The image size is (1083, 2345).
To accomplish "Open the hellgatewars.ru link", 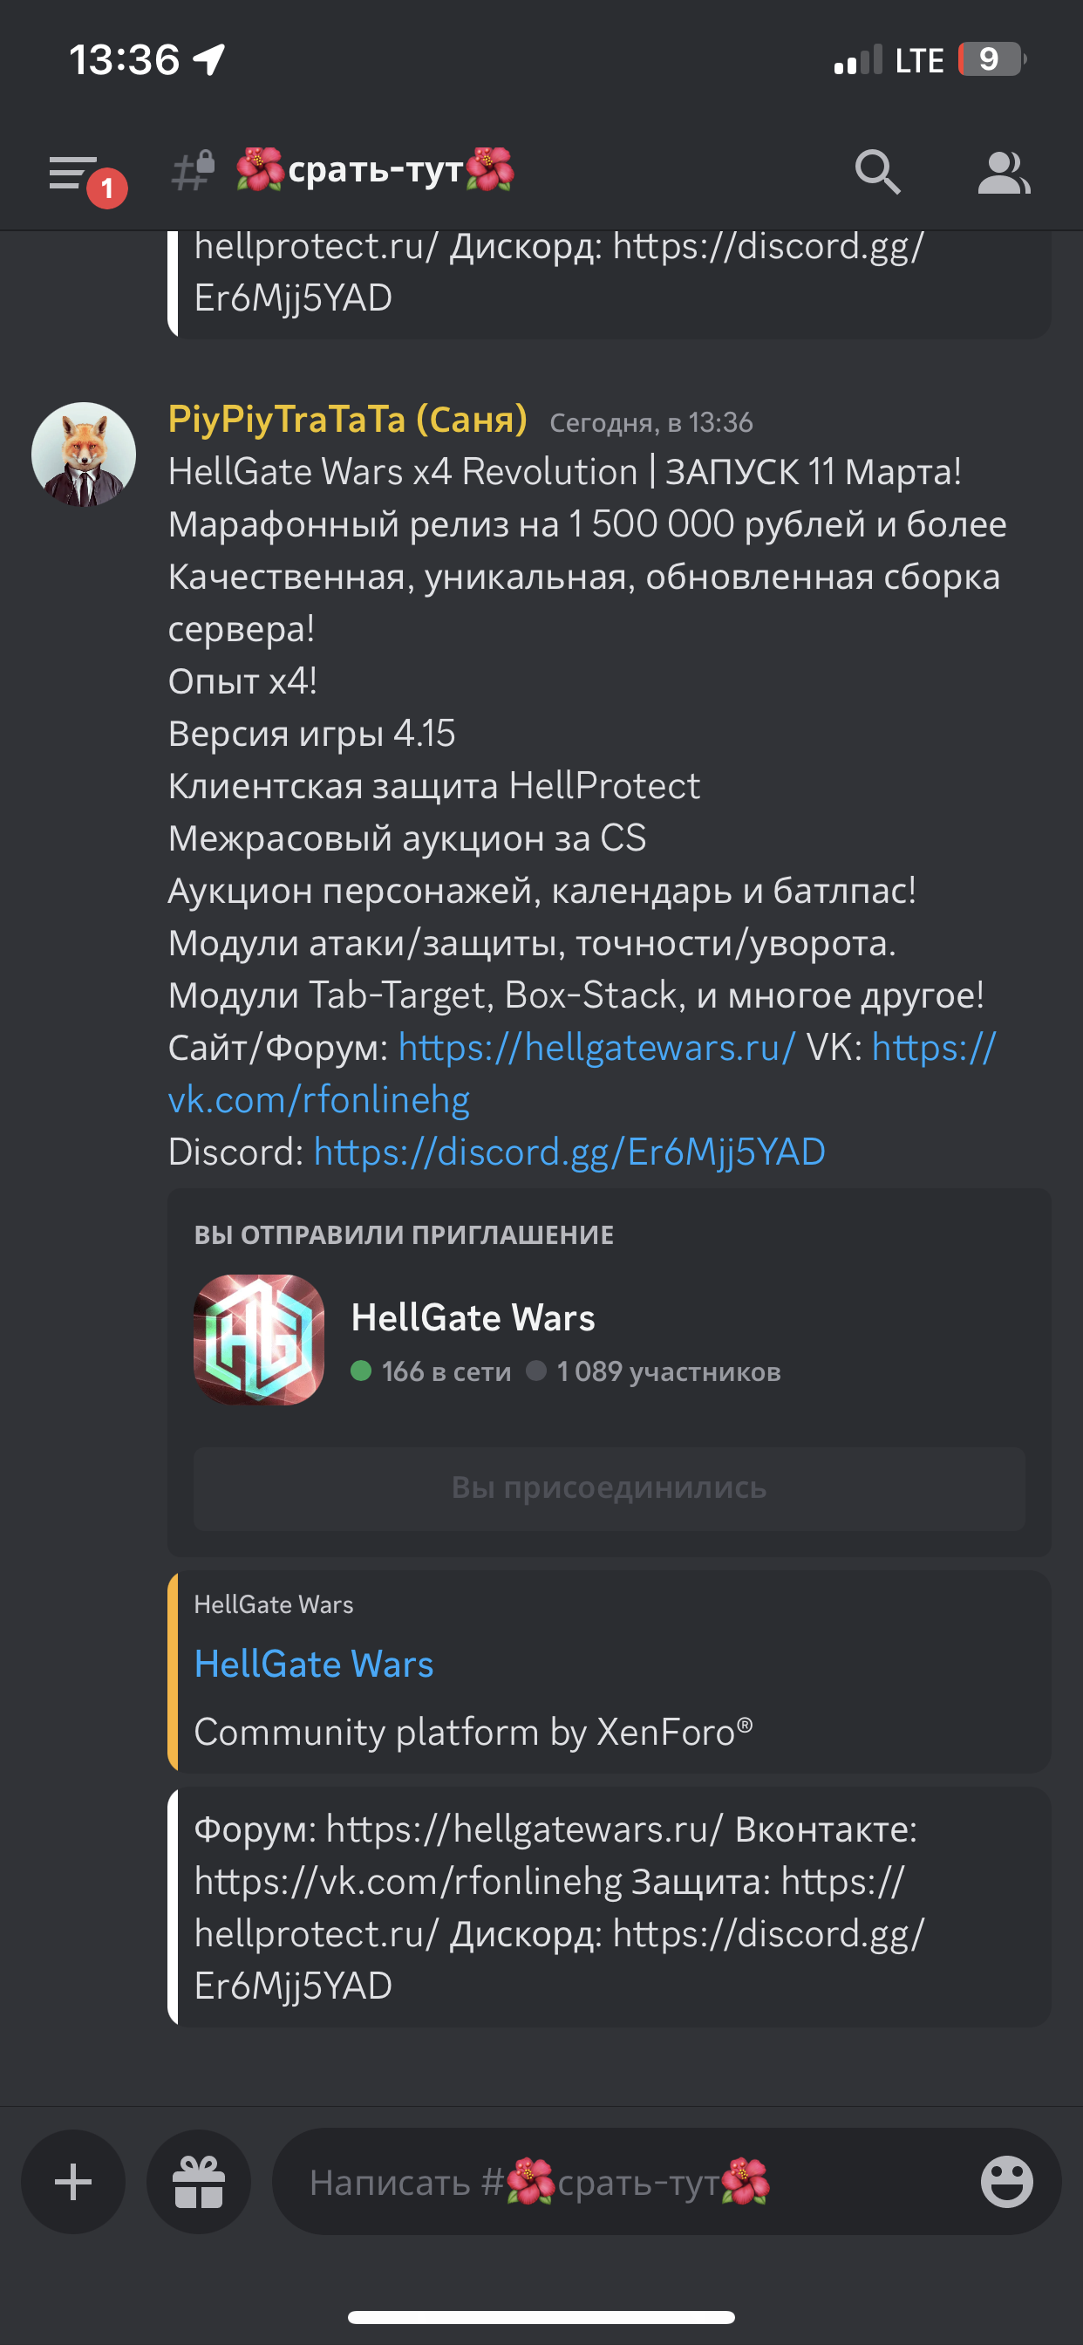I will (x=597, y=1047).
